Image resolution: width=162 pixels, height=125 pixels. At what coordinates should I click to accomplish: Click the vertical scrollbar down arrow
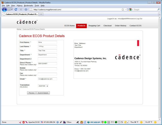pyautogui.click(x=159, y=119)
